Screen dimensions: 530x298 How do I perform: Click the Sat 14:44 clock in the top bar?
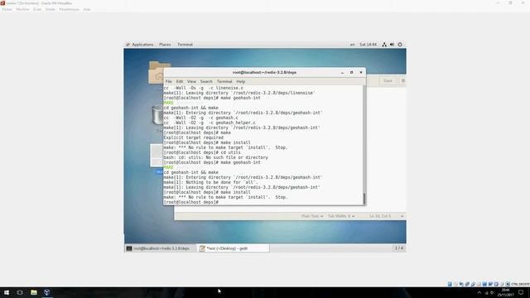368,45
